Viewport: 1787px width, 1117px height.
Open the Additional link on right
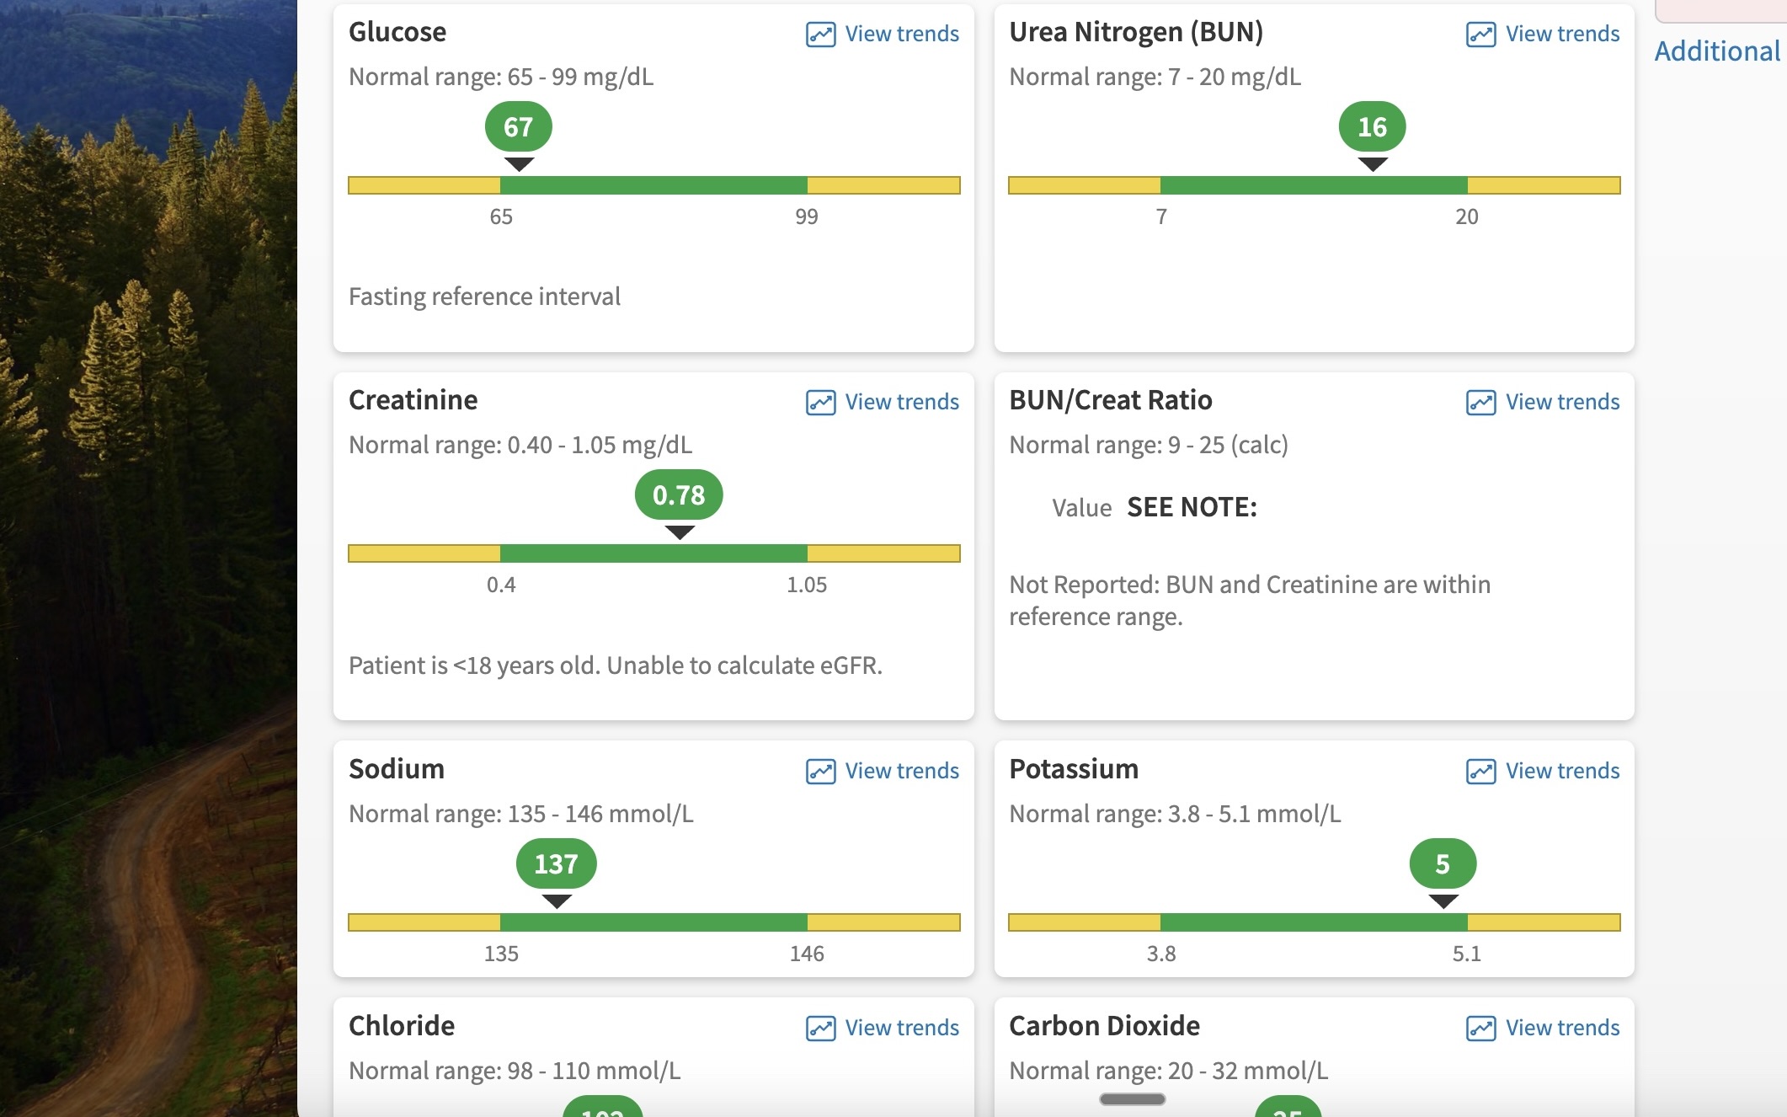[1717, 51]
